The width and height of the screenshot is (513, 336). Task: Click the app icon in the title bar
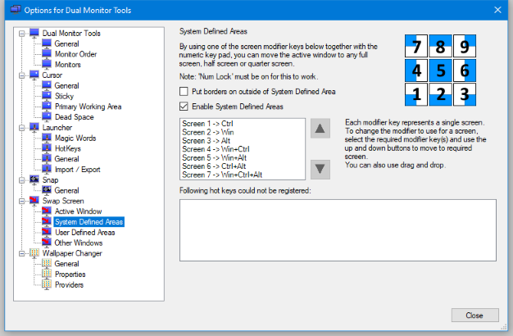(x=16, y=10)
